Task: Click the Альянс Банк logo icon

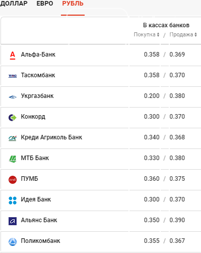Action: pos(13,221)
